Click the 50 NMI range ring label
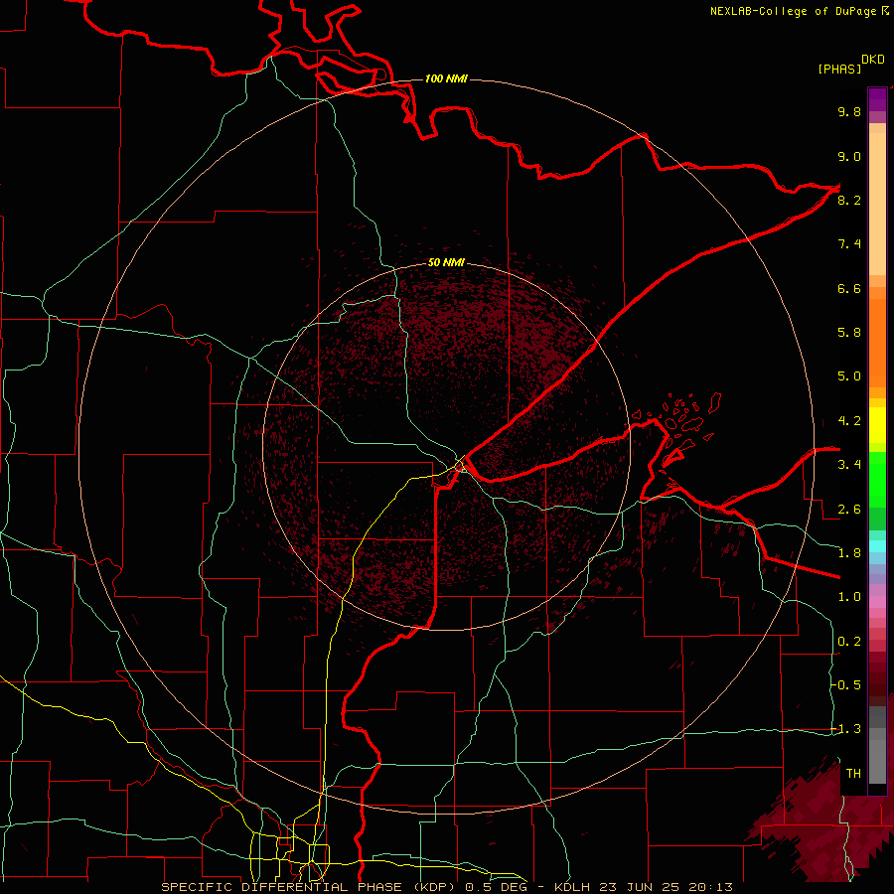This screenshot has height=894, width=894. (x=446, y=262)
